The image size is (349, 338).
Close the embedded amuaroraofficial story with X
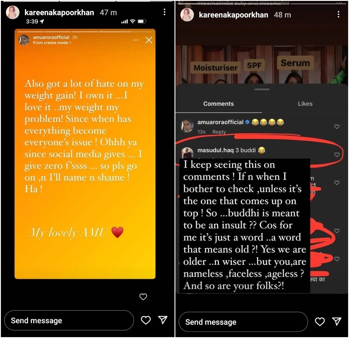click(149, 40)
